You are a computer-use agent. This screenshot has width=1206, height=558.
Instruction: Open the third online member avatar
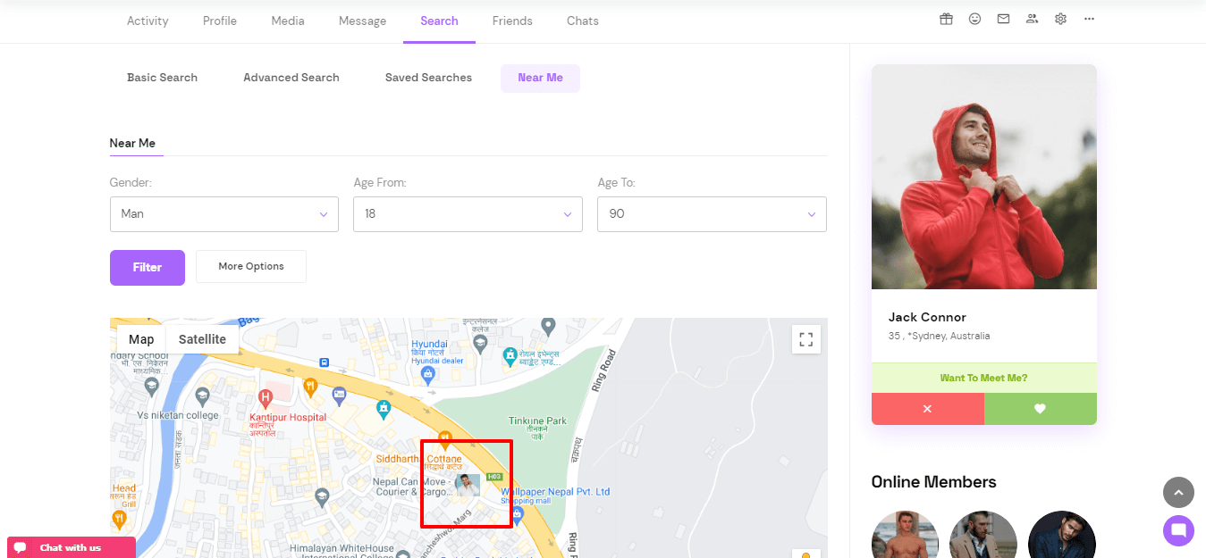tap(1062, 535)
